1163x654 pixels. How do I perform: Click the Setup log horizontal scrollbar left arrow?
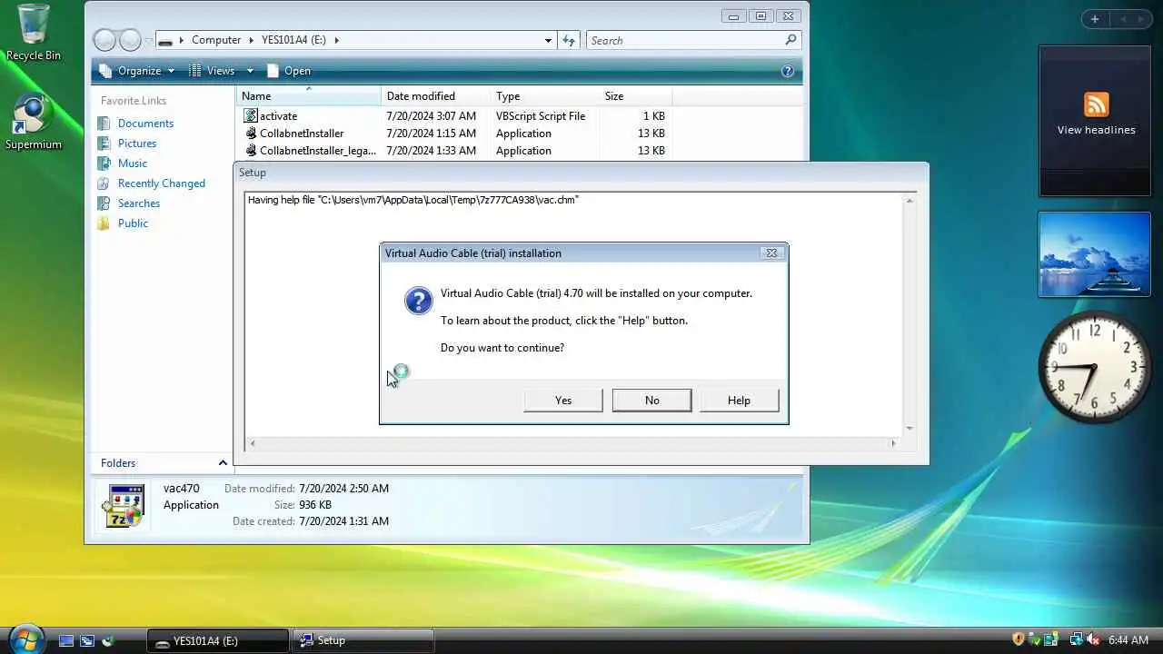[253, 443]
